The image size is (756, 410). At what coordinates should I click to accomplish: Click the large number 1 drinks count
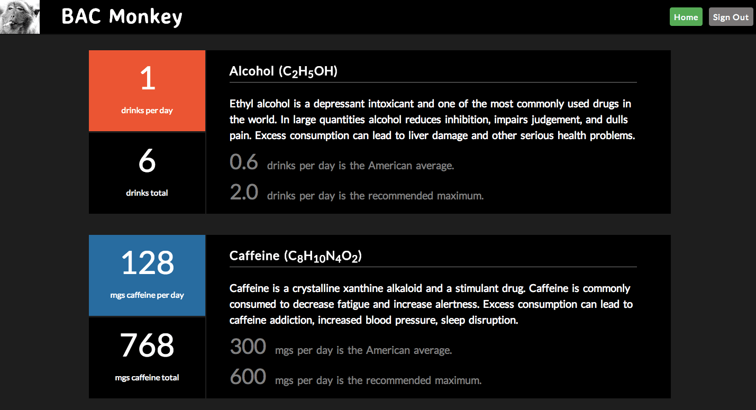(147, 79)
